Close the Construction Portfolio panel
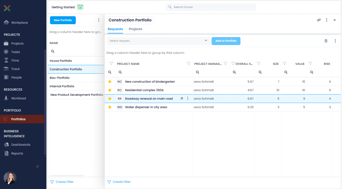This screenshot has height=189, width=342. 335,20
